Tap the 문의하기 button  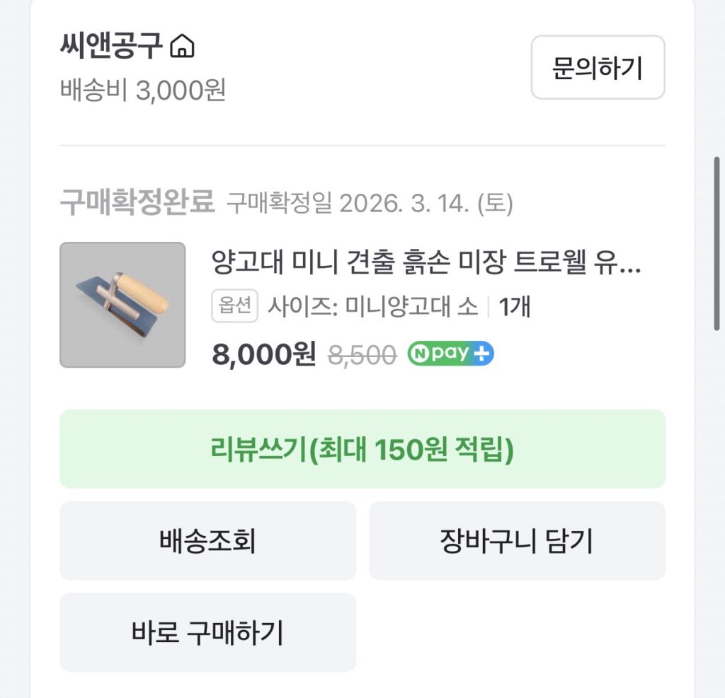pos(598,68)
